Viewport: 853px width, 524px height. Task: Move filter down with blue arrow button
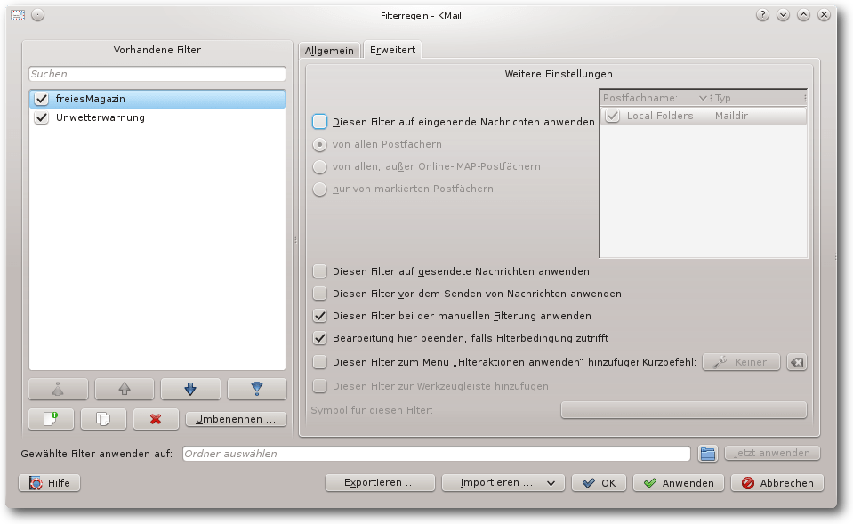(190, 389)
